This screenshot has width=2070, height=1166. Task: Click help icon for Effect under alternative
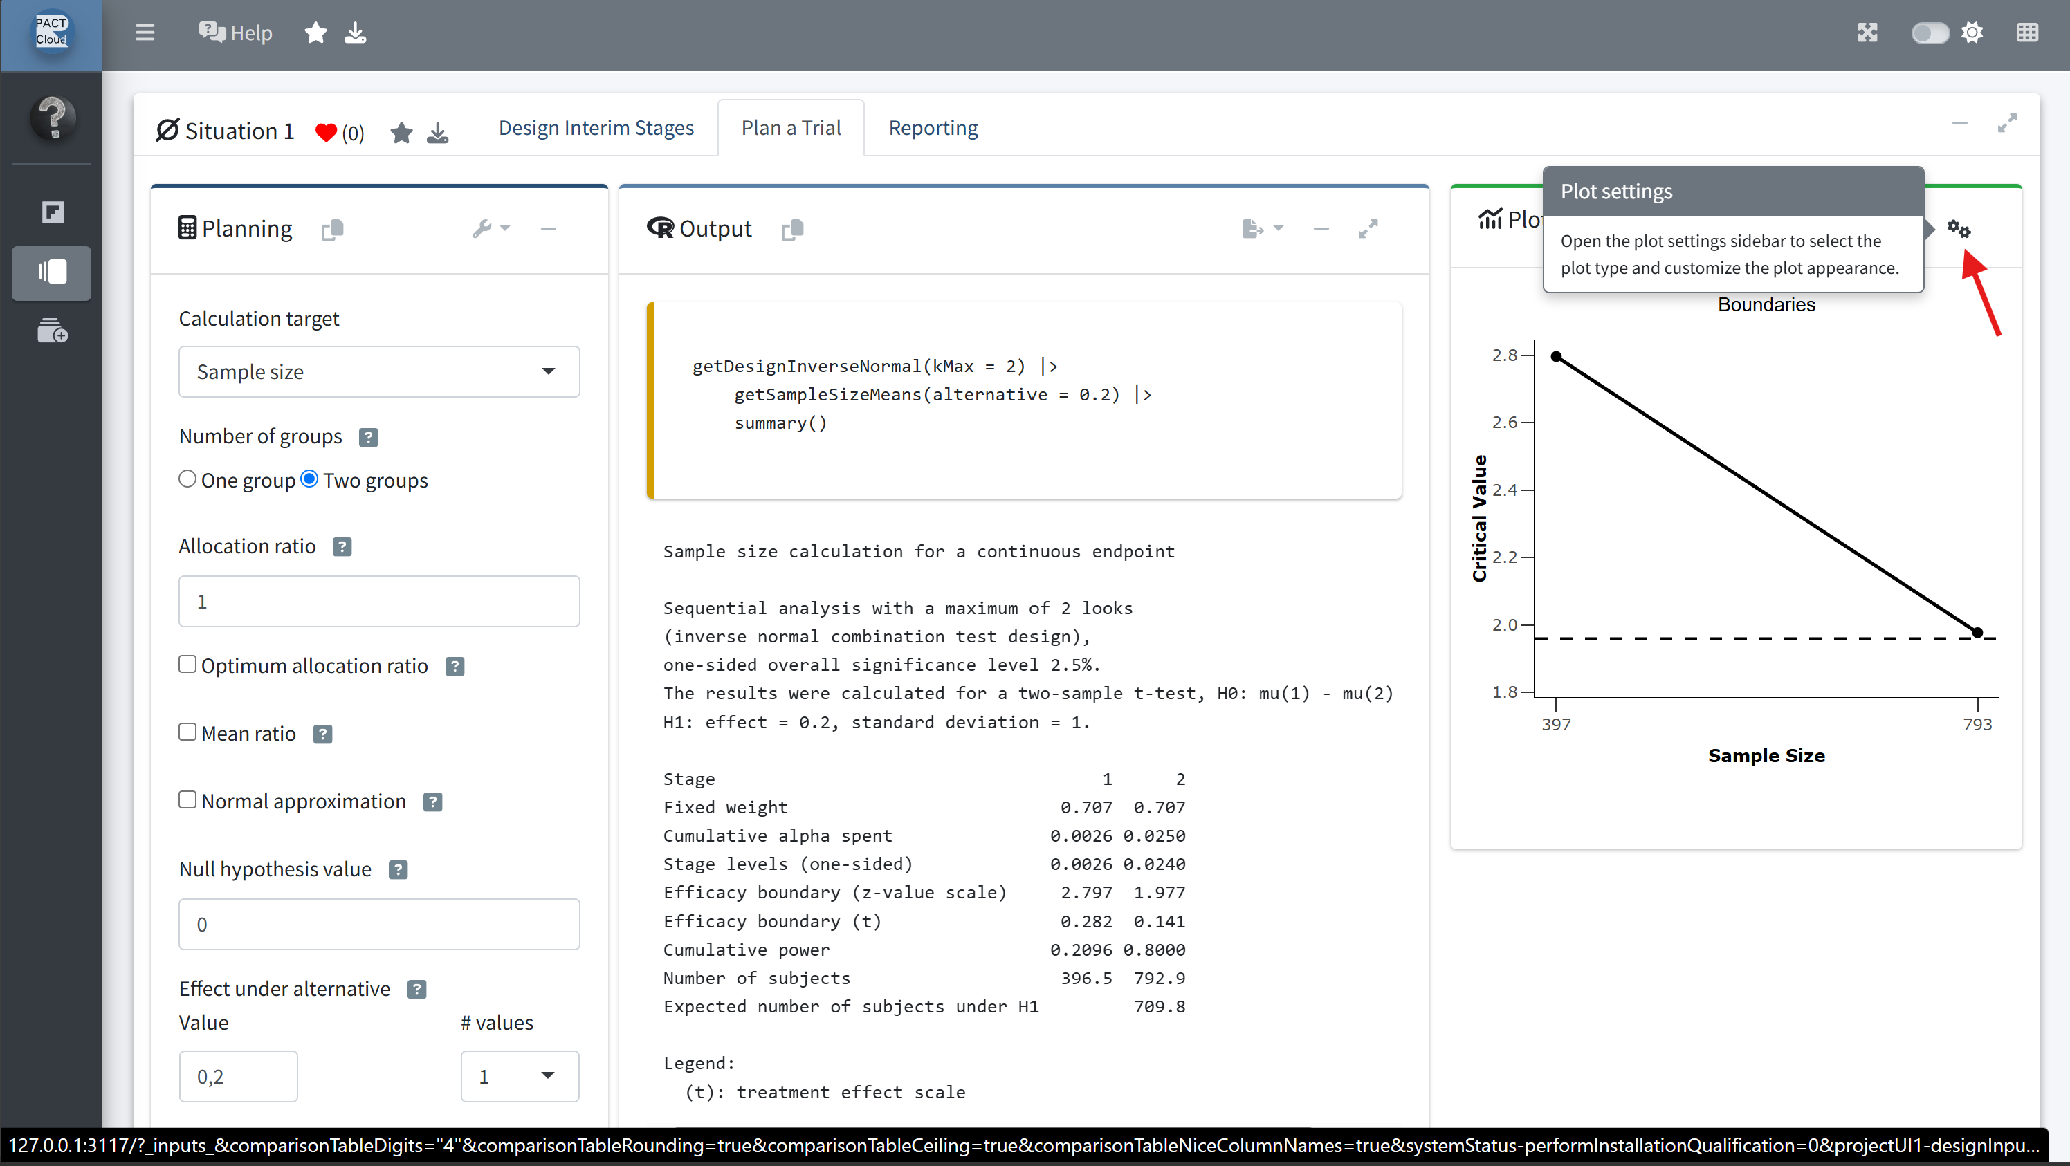(x=416, y=990)
